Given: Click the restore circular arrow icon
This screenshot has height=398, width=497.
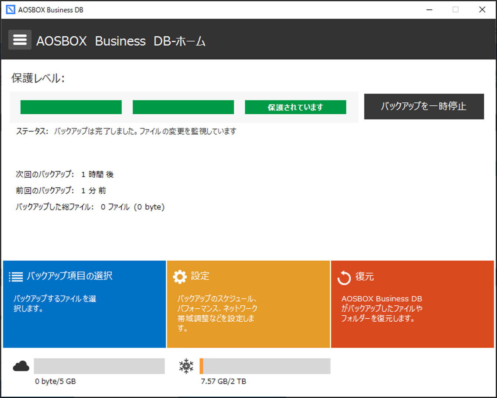Looking at the screenshot, I should point(344,278).
